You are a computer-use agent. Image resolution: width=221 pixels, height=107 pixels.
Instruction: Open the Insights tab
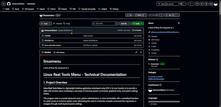103,9
